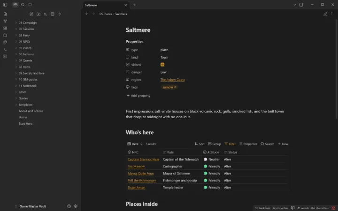
Task: Create a new note icon
Action: 31,14
